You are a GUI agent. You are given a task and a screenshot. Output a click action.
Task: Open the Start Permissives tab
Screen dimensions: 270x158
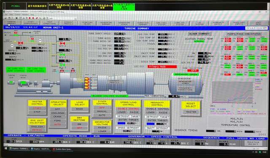31,23
